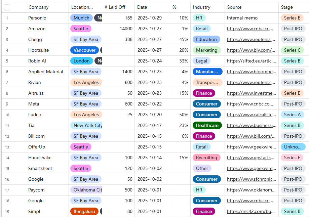The image size is (309, 217).
Task: Select the Other industry tag for Smartsheet
Action: pos(202,168)
